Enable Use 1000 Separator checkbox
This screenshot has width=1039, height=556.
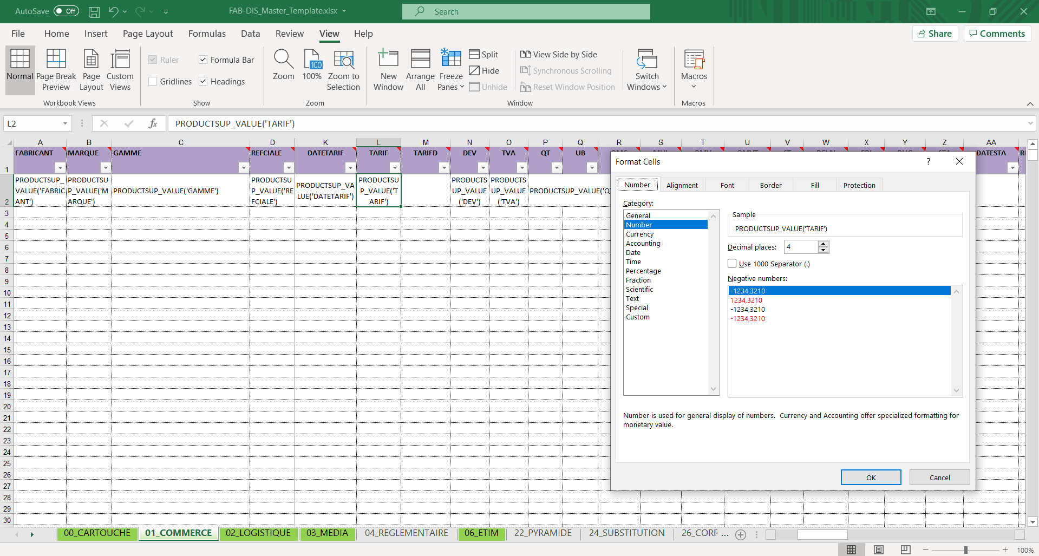[x=733, y=264]
